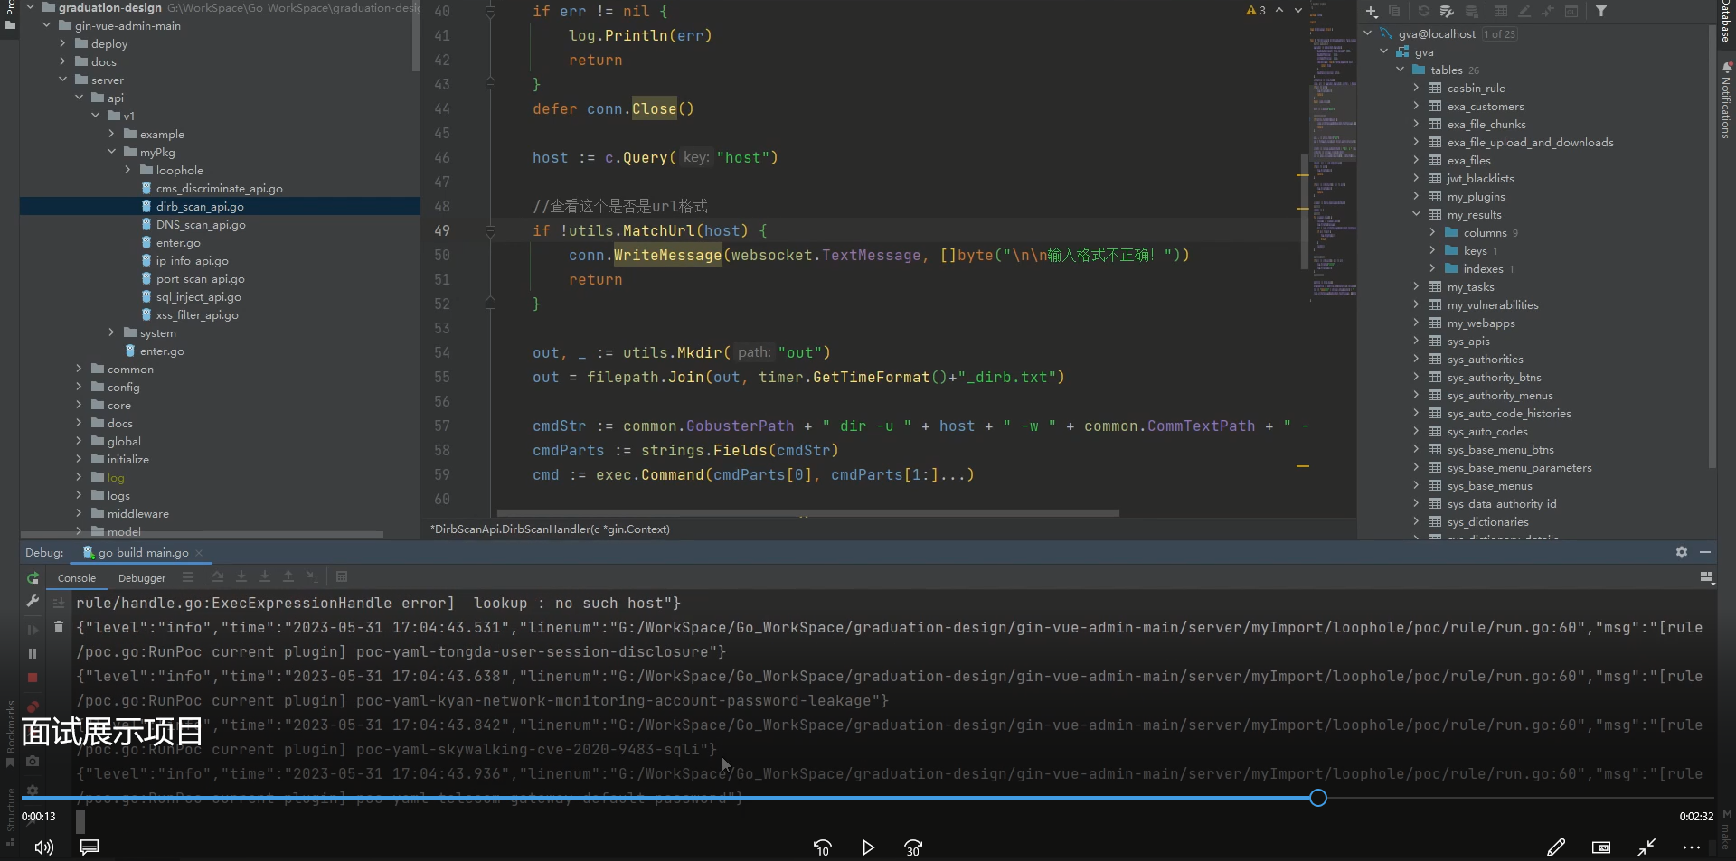The width and height of the screenshot is (1736, 861).
Task: Expand the sys_apis table
Action: click(1416, 341)
